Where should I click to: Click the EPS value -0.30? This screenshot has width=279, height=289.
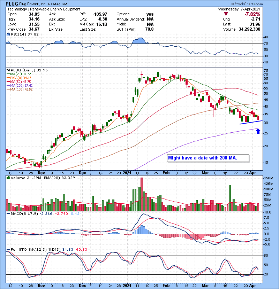(x=103, y=19)
